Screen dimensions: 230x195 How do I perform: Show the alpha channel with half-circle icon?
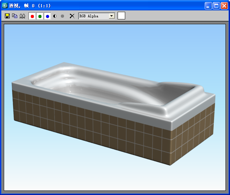pyautogui.click(x=55, y=16)
